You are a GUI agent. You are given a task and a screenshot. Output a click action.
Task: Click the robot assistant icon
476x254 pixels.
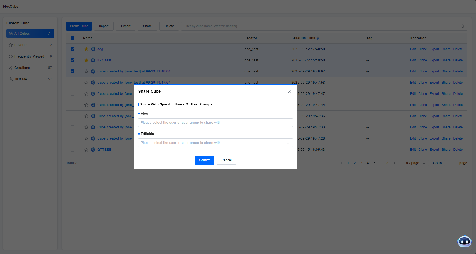coord(464,241)
